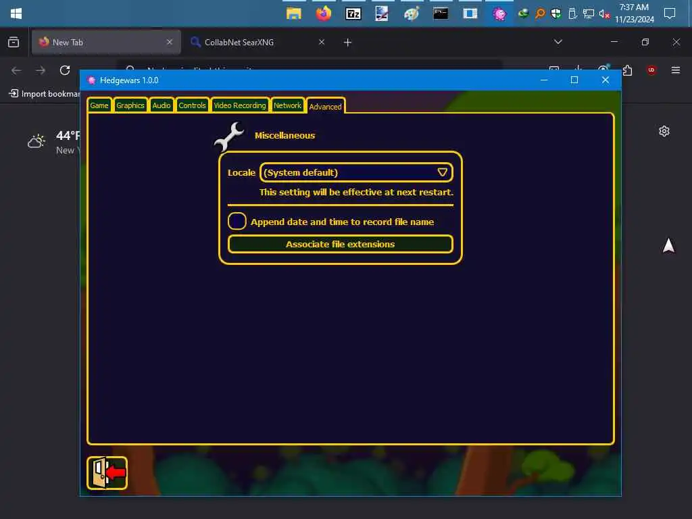Switch to the New Tab browser tab

coord(106,43)
